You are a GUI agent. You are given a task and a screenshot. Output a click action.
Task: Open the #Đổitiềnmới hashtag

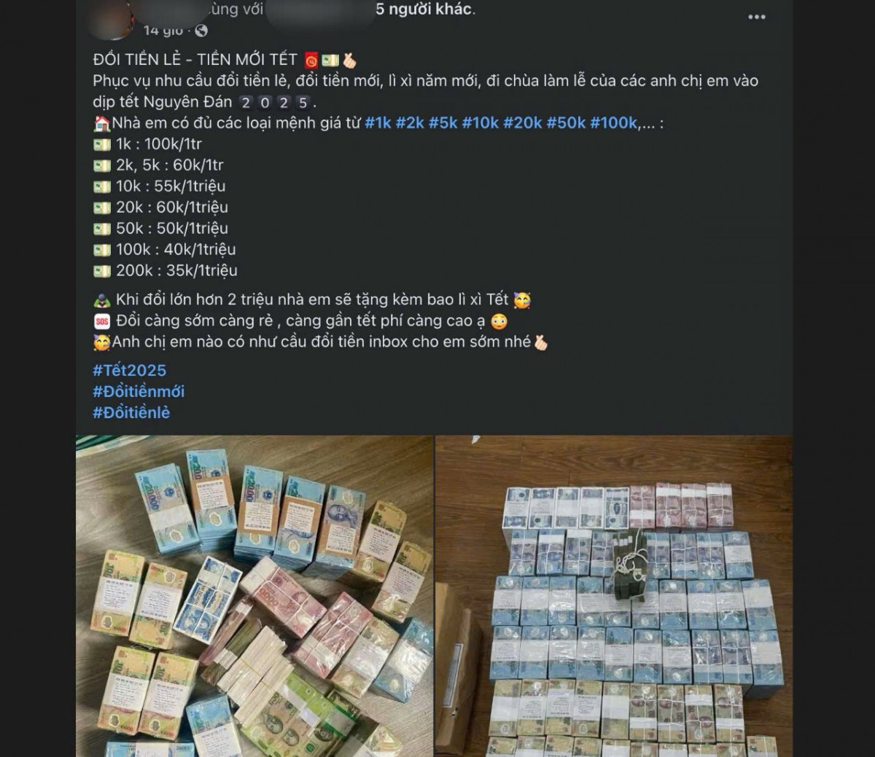point(139,391)
